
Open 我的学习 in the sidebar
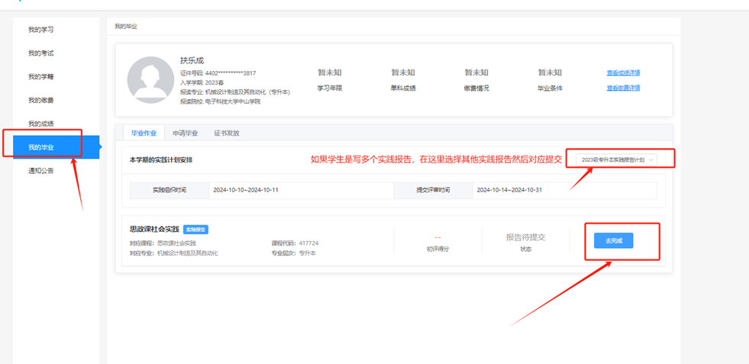(41, 30)
